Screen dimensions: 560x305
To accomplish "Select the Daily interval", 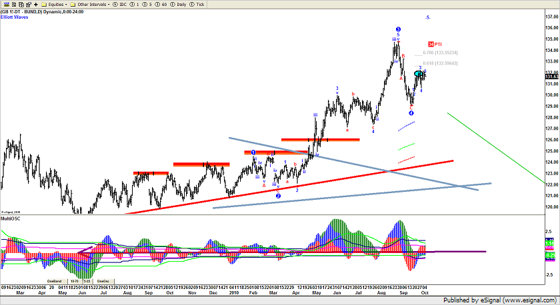I will 183,4.
